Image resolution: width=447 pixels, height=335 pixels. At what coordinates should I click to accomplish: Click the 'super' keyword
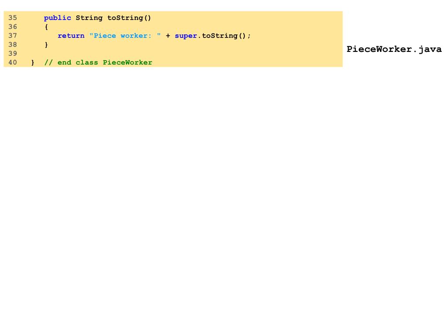pos(186,36)
